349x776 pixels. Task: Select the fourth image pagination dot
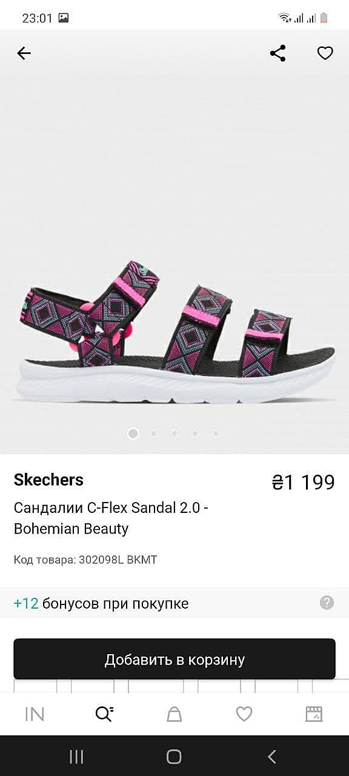pos(195,433)
